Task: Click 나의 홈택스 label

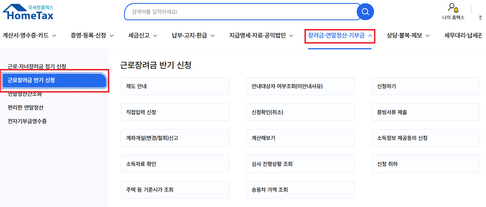Action: point(453,18)
